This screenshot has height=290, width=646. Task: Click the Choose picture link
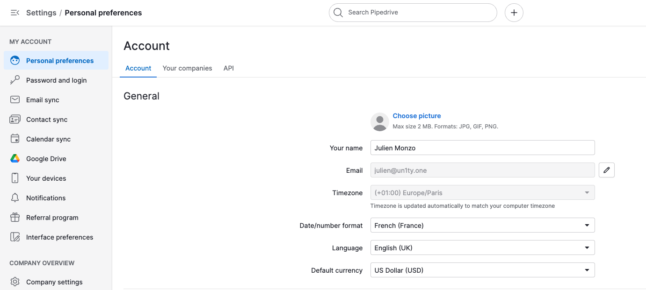click(416, 116)
